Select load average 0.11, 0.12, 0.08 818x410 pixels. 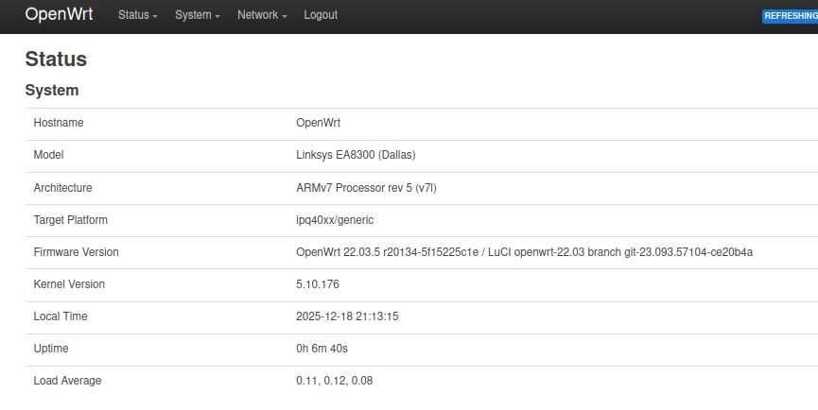point(335,381)
